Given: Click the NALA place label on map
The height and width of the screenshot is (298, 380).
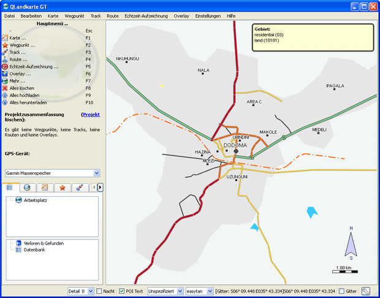Looking at the screenshot, I should coord(203,71).
